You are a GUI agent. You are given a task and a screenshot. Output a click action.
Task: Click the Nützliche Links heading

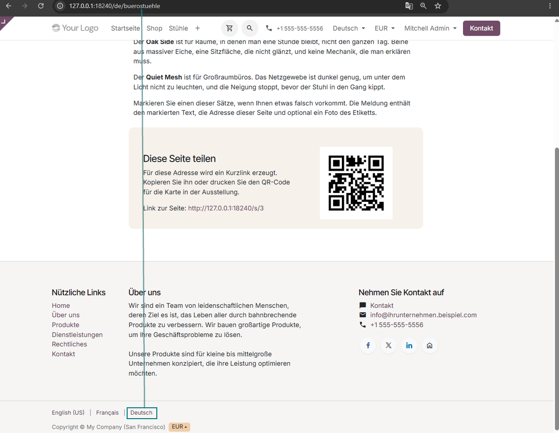pos(79,292)
